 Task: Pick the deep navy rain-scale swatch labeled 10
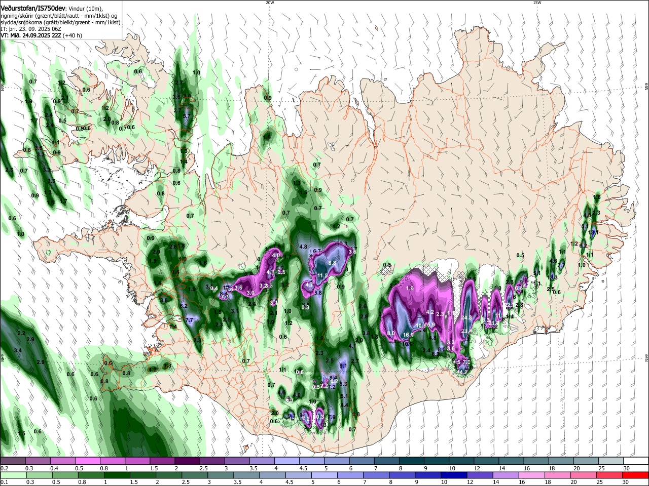(454, 475)
